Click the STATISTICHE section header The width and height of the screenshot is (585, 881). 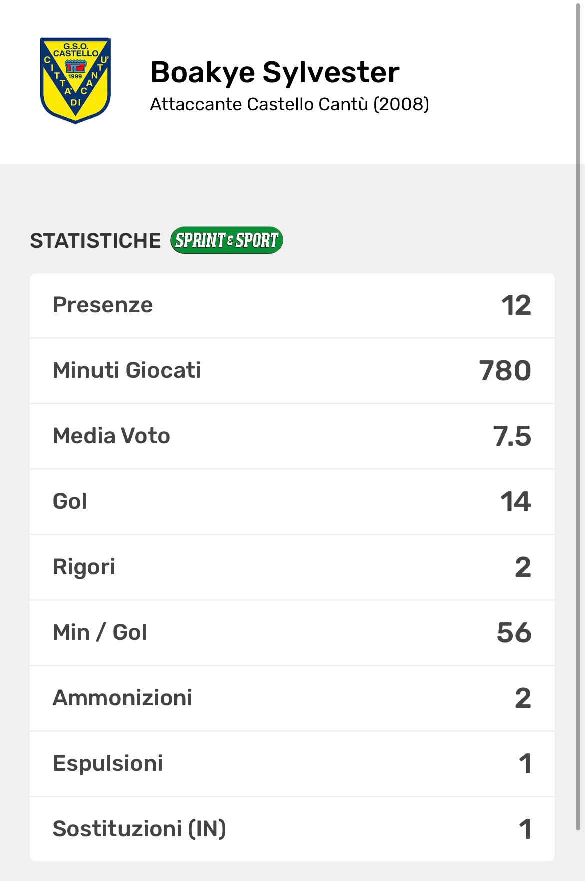[95, 240]
